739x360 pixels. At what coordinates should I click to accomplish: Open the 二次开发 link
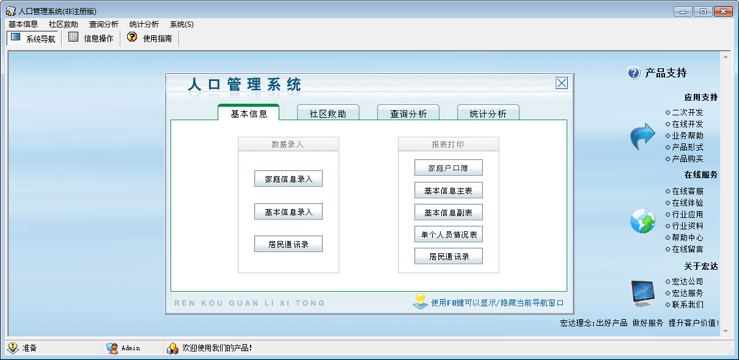point(687,113)
